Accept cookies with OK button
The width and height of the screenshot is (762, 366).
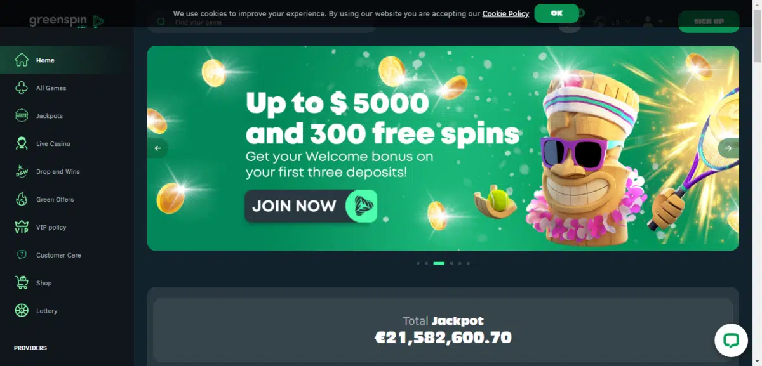tap(557, 13)
